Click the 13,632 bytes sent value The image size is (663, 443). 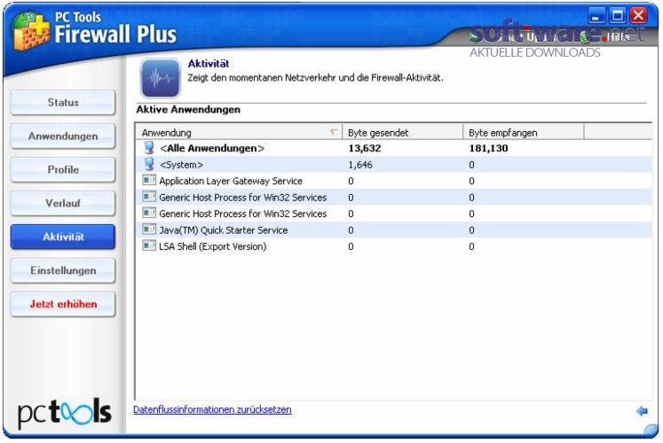(x=365, y=148)
